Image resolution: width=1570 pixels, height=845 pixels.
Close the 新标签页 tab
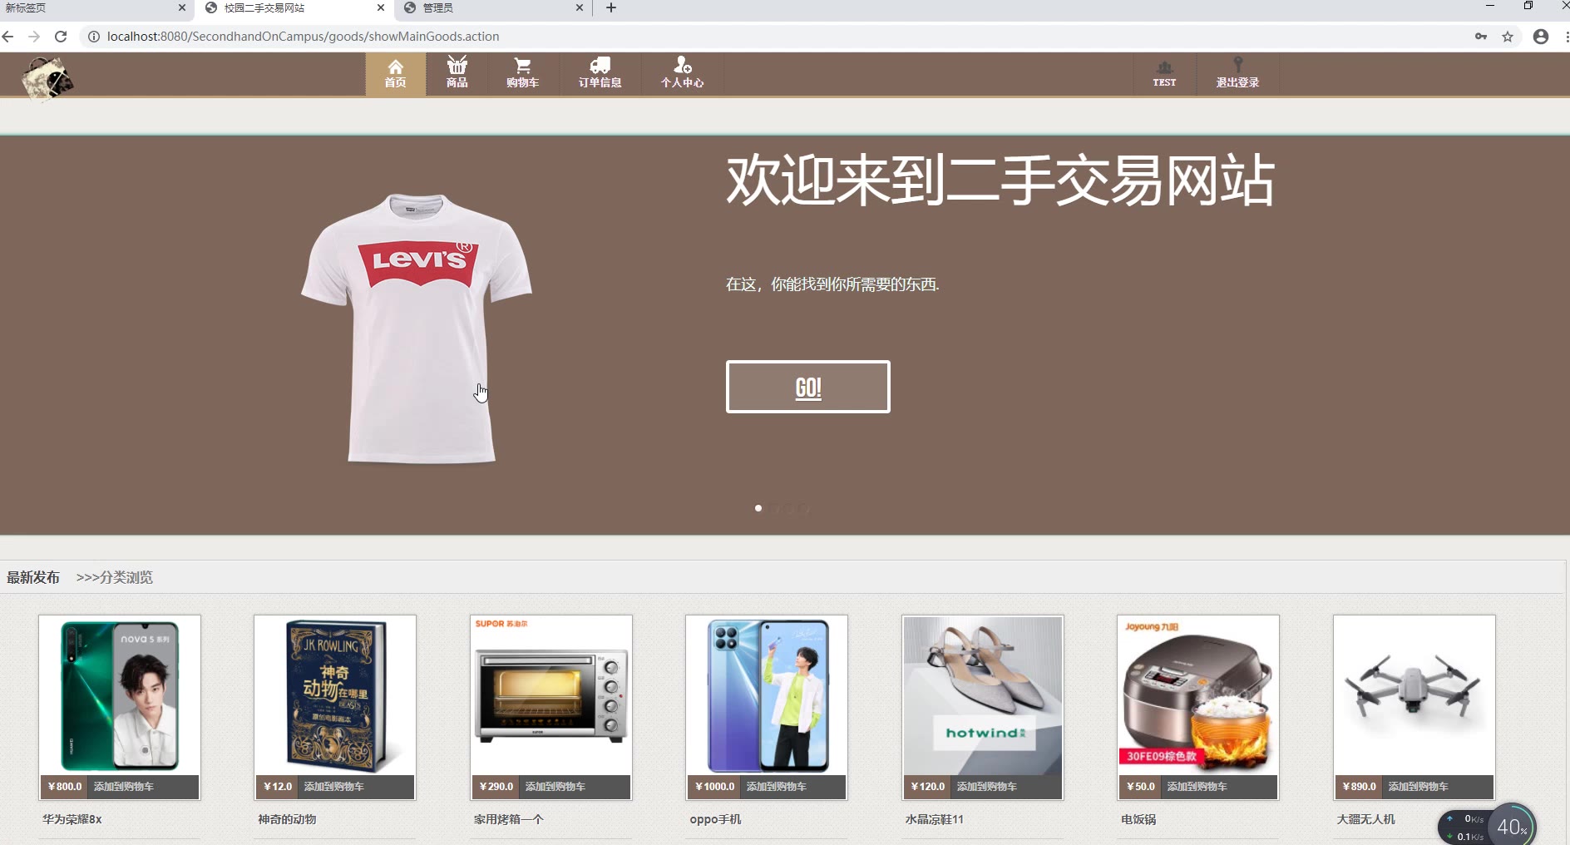(x=182, y=7)
